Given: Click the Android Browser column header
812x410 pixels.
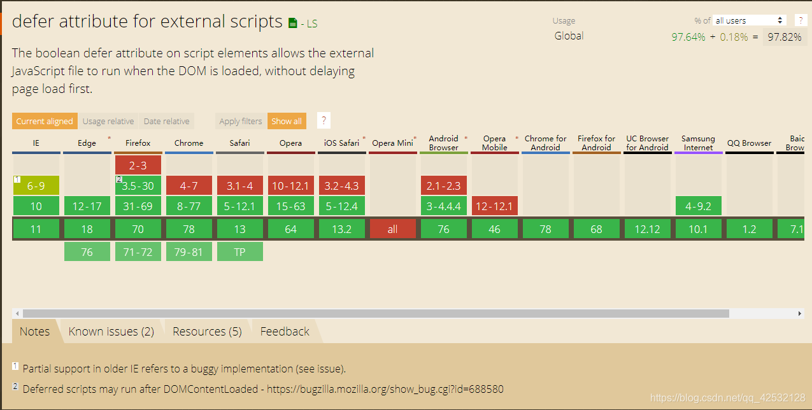Looking at the screenshot, I should (444, 143).
